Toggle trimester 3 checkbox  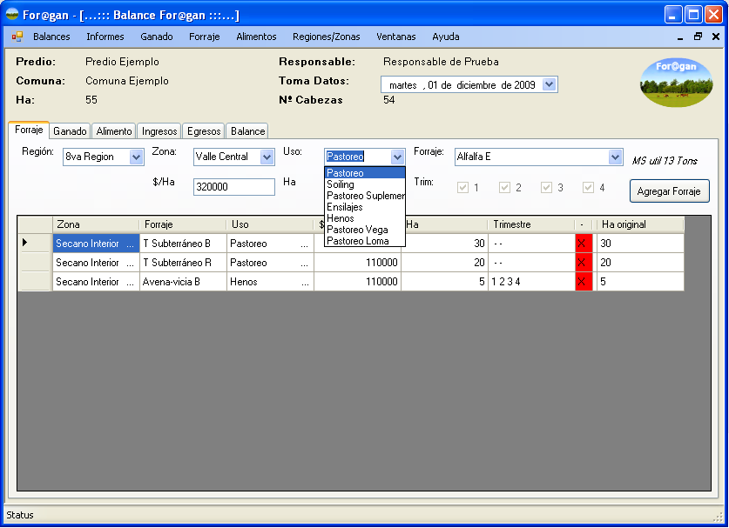coord(547,187)
